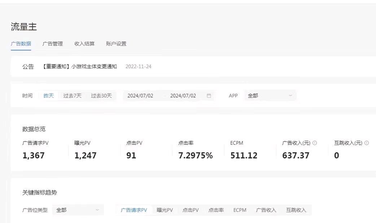Select the 曝光PV trend tab
The width and height of the screenshot is (376, 223).
click(165, 210)
